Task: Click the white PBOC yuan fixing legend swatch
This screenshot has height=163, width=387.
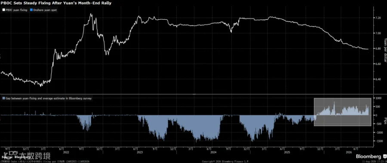Action: pyautogui.click(x=4, y=10)
